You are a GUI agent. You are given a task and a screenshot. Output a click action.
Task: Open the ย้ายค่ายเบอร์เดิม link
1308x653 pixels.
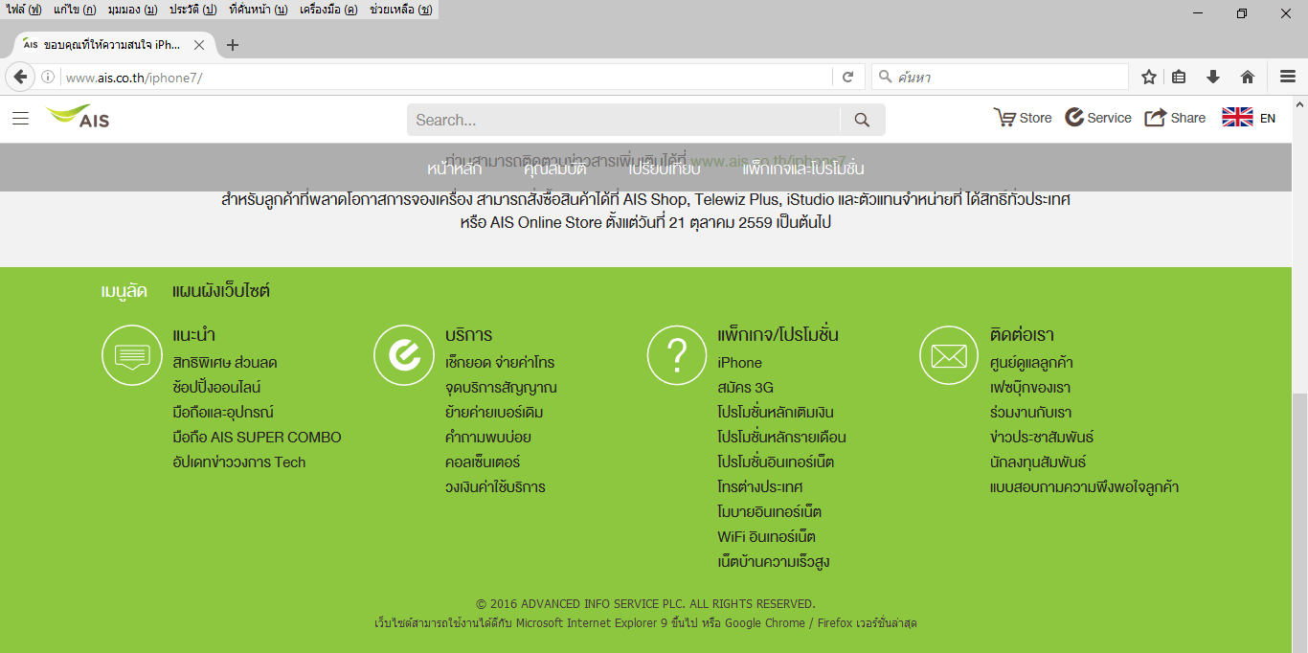(x=495, y=413)
